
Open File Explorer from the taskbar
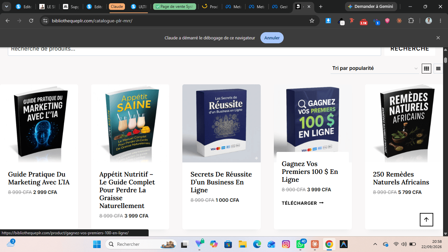pos(243,244)
